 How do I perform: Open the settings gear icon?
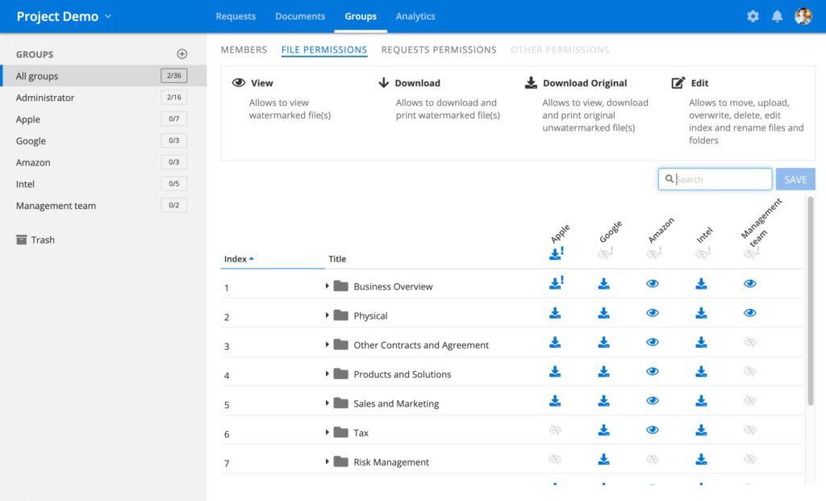[x=753, y=16]
